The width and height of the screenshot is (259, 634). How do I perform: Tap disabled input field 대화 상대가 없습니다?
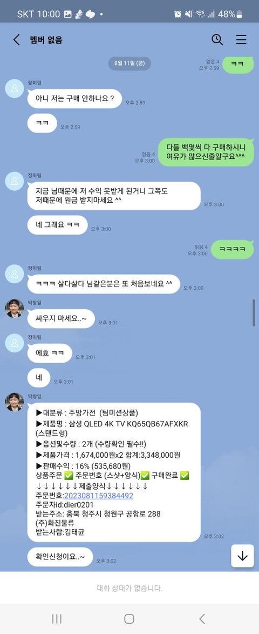point(129,588)
